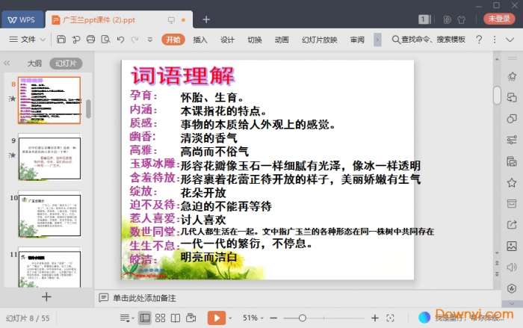The width and height of the screenshot is (523, 328).
Task: Click the notes area 单击此处添加备注
Action: 144,298
